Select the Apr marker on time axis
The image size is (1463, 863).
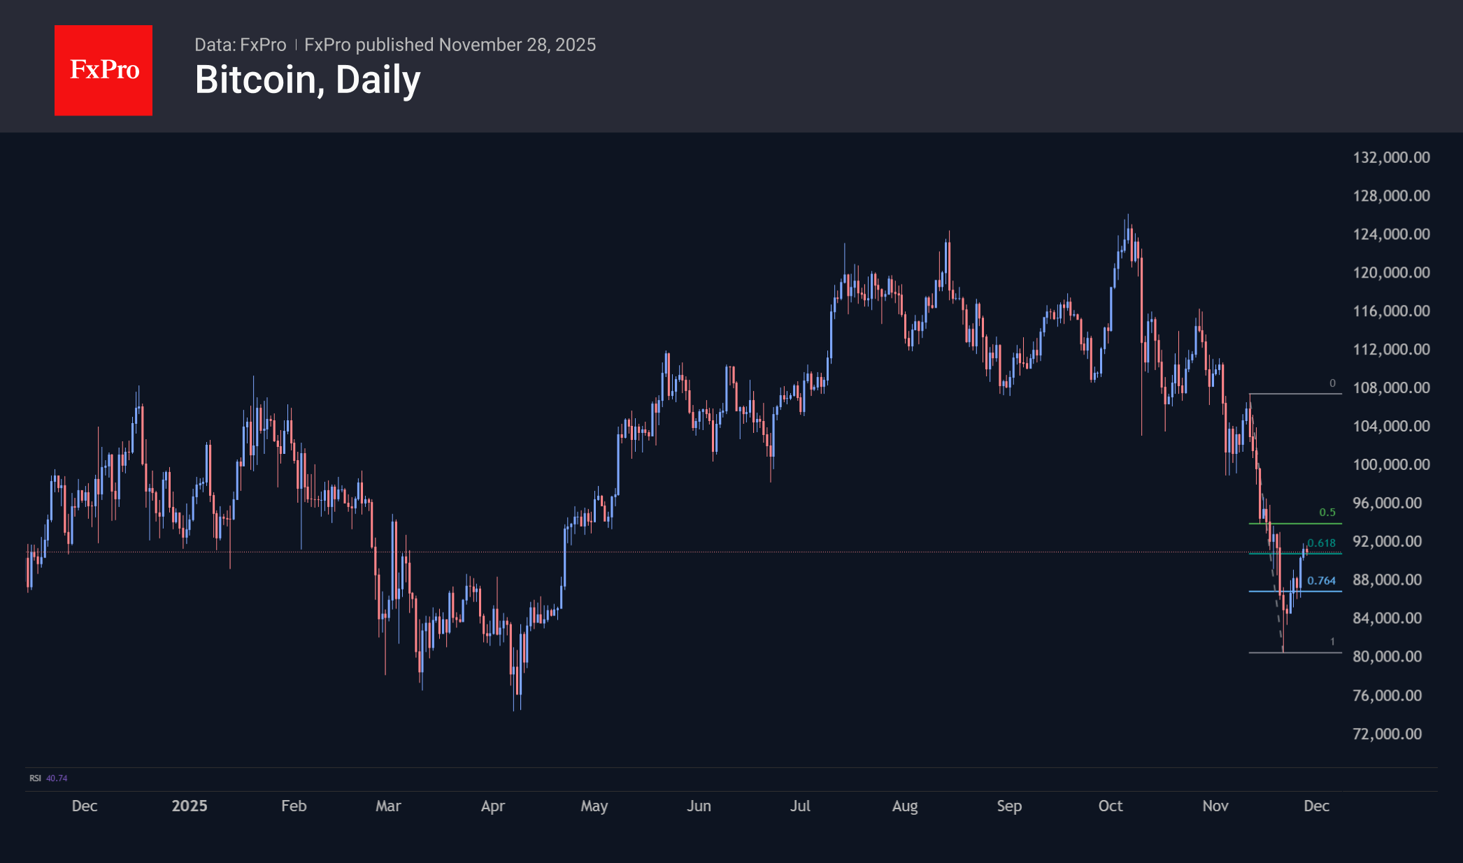click(492, 806)
